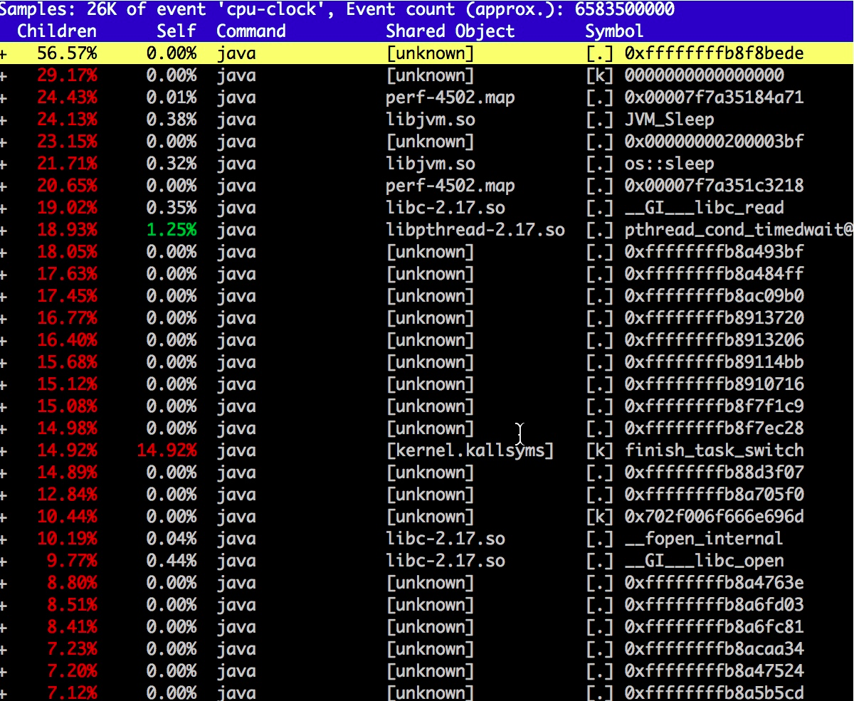The image size is (854, 701).
Task: Click the libpthread-2.17.so shared object
Action: point(475,230)
